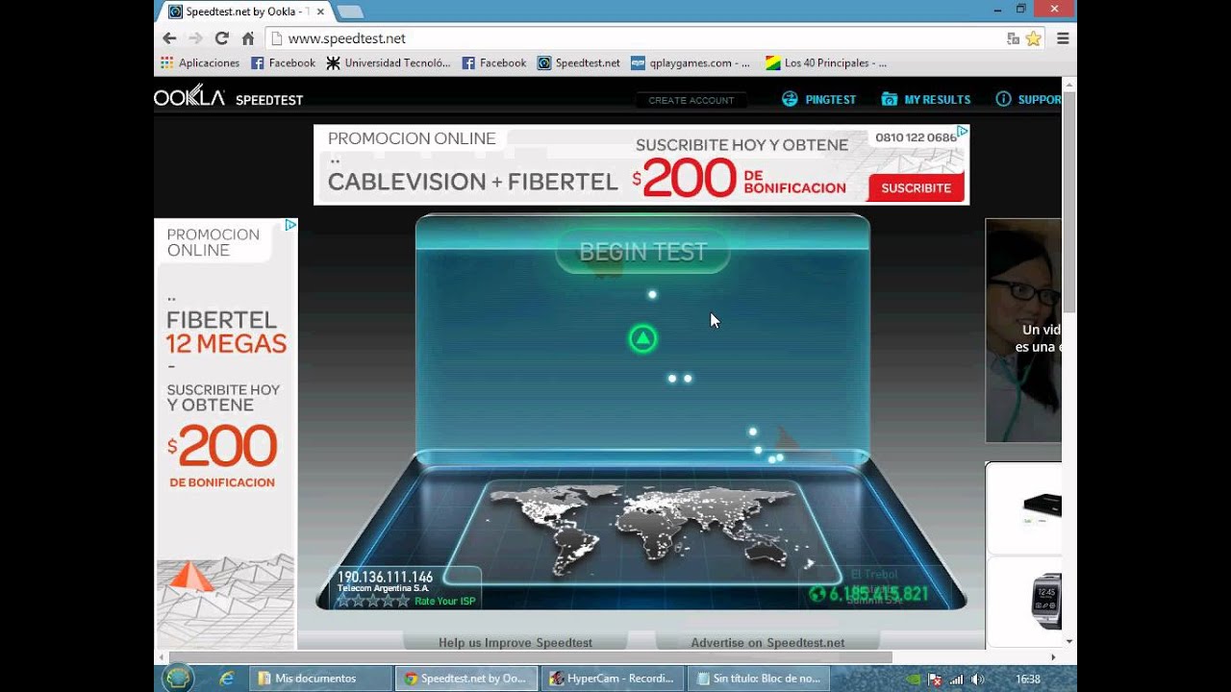Click the AdChoices icon on top banner

[962, 131]
